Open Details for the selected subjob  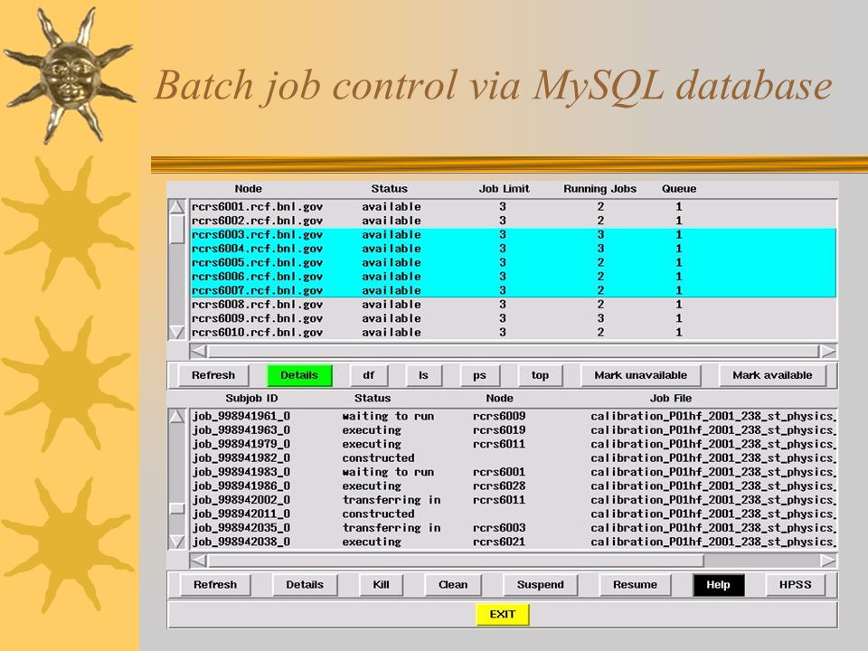coord(305,585)
